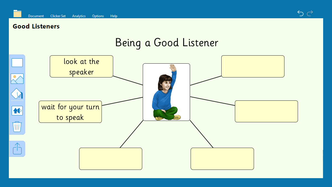Click the trash bin delete tool
This screenshot has width=332, height=187.
pyautogui.click(x=17, y=127)
